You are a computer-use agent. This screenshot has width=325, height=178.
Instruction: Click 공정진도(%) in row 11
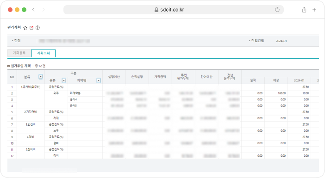[56, 149]
